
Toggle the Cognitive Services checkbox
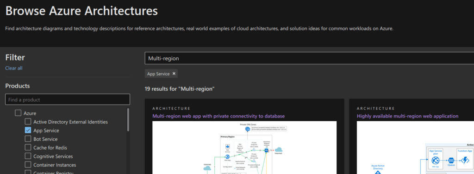(28, 156)
